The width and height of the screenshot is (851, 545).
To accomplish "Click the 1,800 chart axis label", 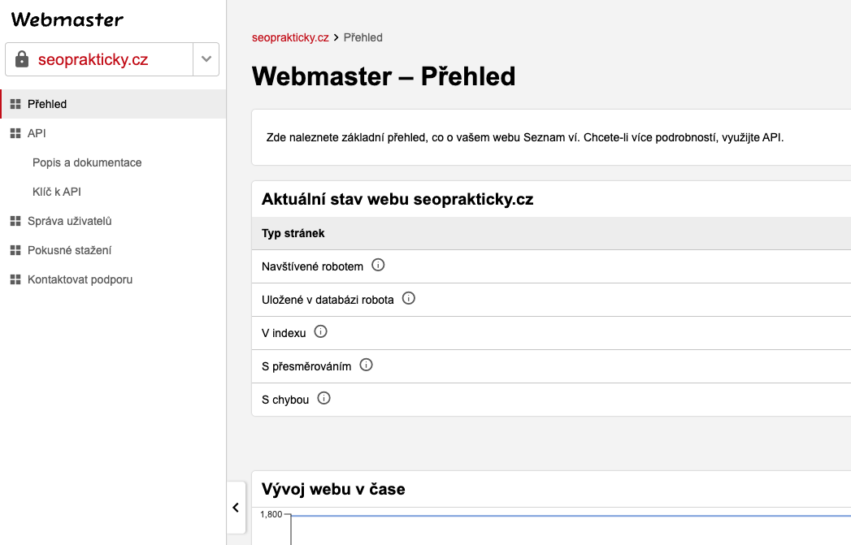I will pyautogui.click(x=271, y=514).
